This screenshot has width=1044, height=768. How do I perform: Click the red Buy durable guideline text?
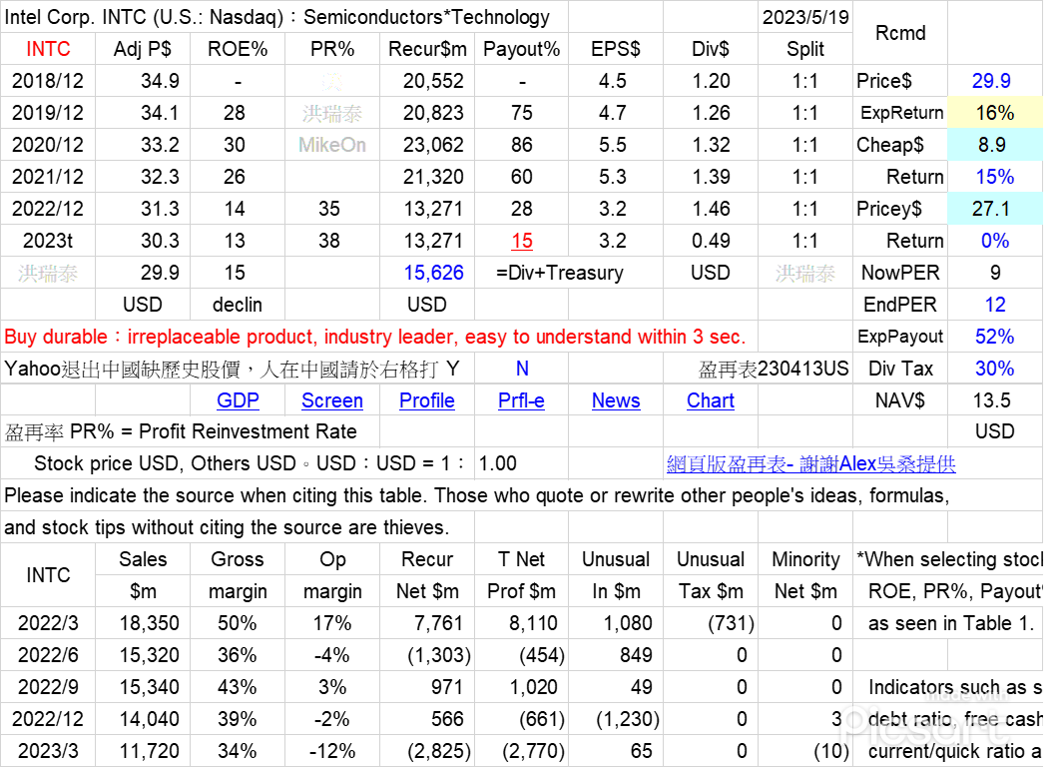click(375, 337)
